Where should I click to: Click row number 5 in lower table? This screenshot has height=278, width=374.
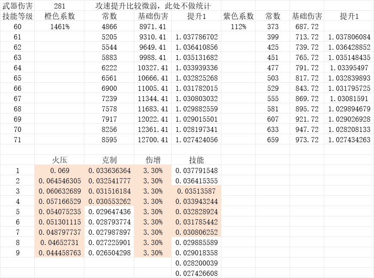tap(18, 212)
